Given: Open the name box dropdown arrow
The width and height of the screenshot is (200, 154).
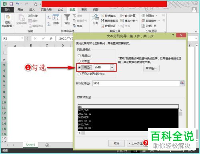Looking at the screenshot, I should coord(22,38).
